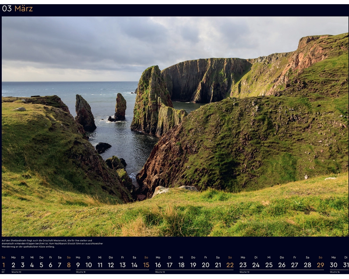Select Sunday March 22
Viewport: 349px width, 279px height.
(x=230, y=265)
